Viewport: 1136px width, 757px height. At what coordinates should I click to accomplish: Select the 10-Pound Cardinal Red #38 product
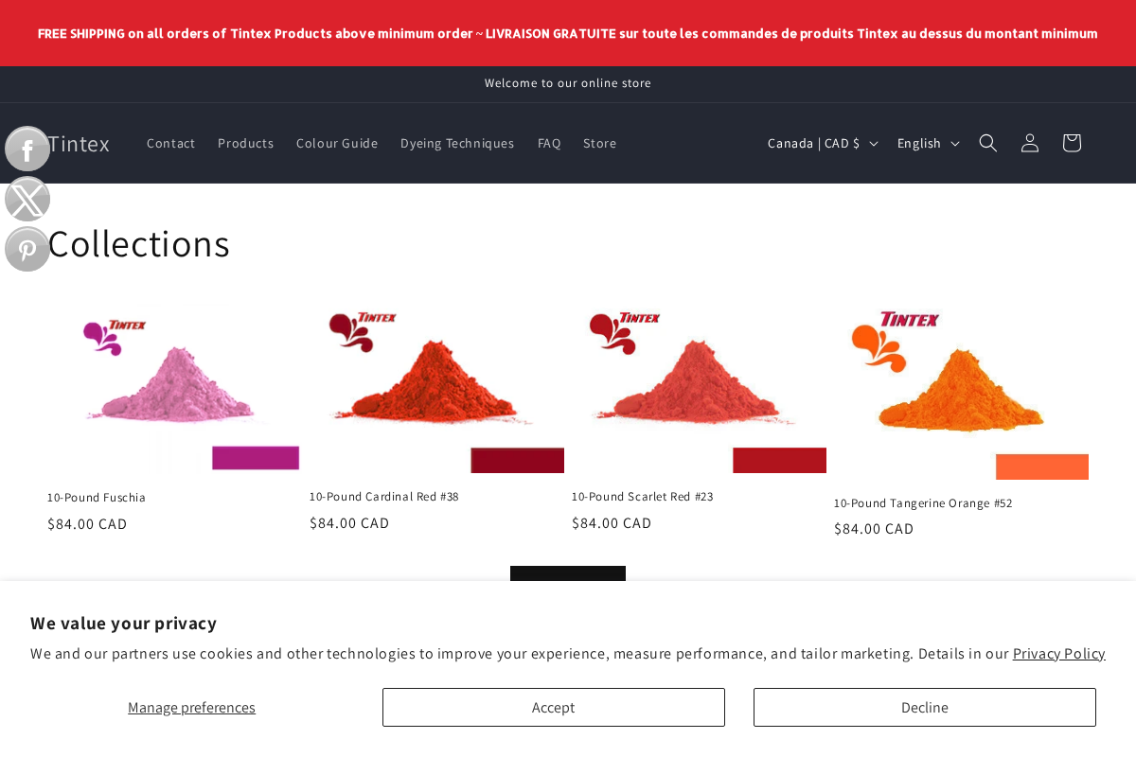point(384,496)
